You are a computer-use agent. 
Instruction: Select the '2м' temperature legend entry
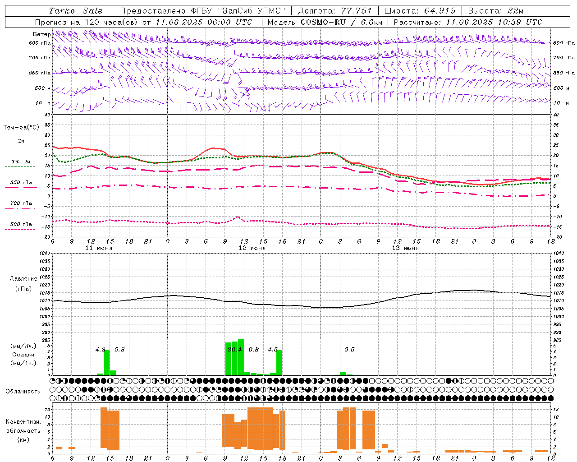click(x=21, y=141)
